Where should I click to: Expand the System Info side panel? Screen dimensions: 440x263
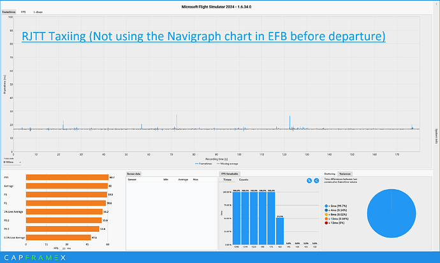436,136
